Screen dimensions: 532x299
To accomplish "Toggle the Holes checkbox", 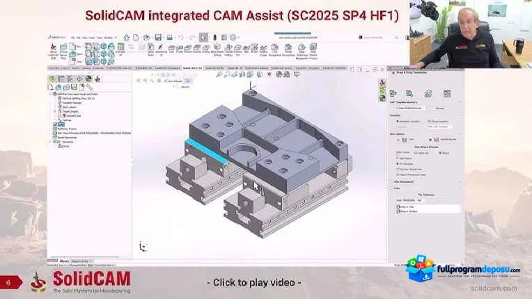I will point(391,188).
